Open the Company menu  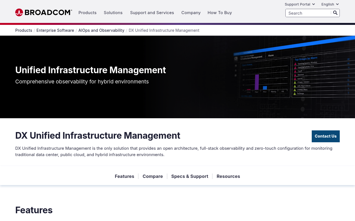click(x=191, y=13)
